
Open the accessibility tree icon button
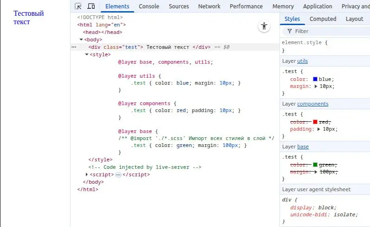pyautogui.click(x=264, y=26)
